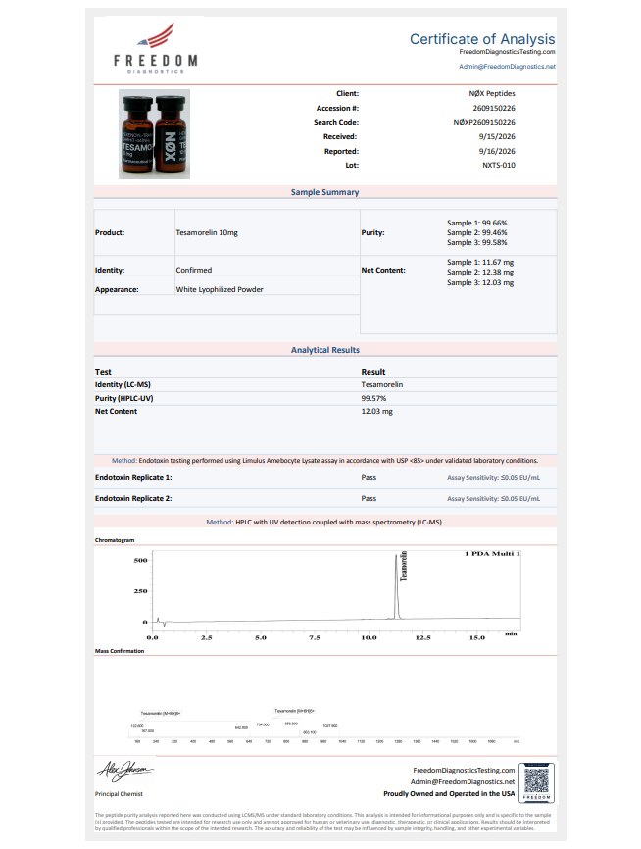The image size is (641, 849).
Task: Click the mass confirmation spectrum plot
Action: [324, 725]
